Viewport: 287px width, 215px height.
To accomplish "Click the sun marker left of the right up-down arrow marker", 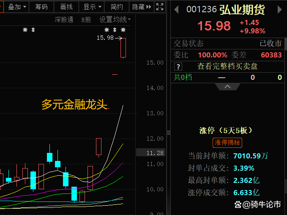I will (107, 30).
